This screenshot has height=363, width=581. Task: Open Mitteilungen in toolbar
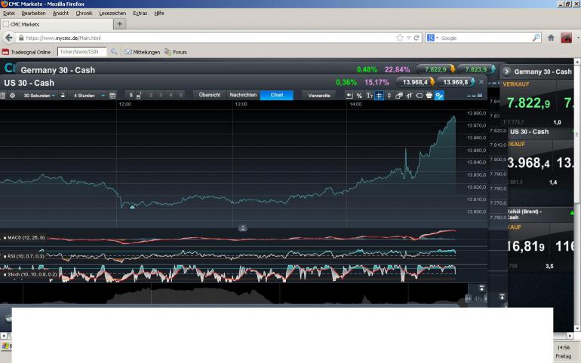pos(143,52)
